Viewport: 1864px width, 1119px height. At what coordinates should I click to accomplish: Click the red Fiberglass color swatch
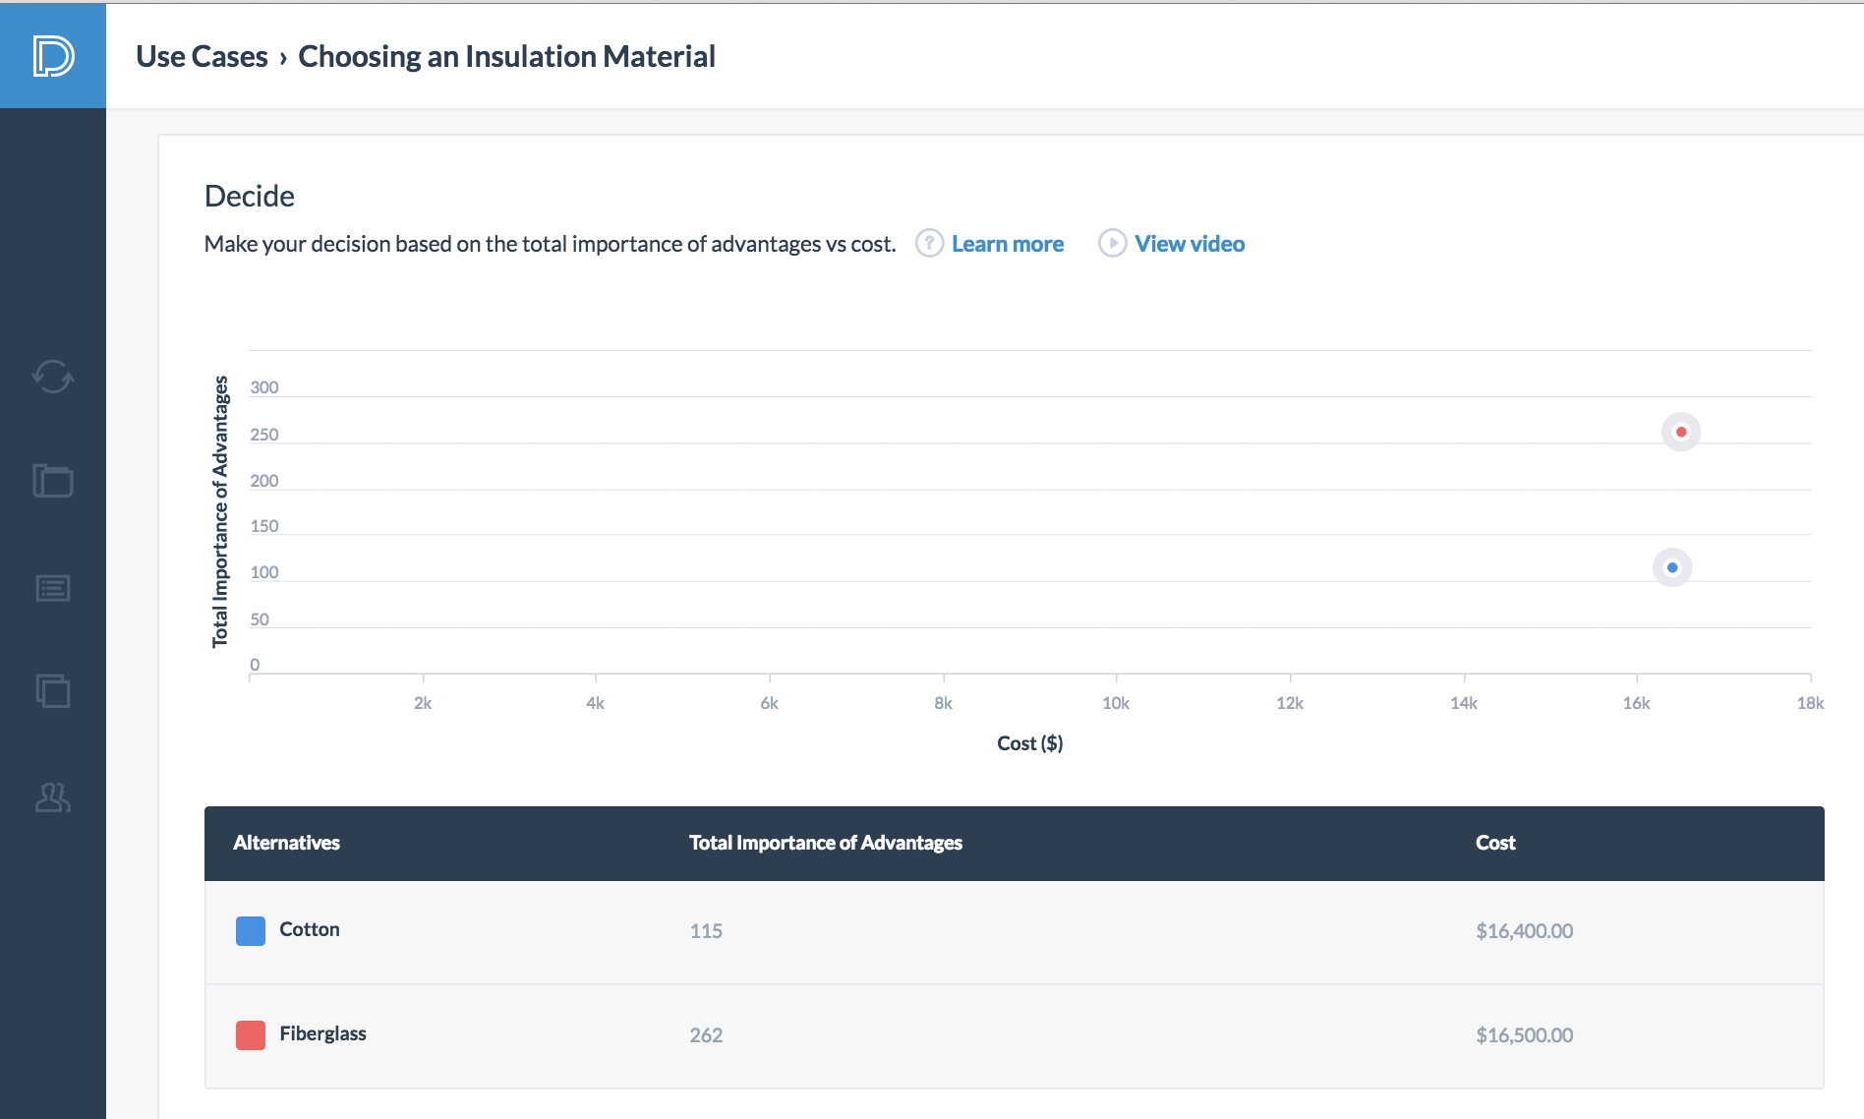pos(251,1034)
